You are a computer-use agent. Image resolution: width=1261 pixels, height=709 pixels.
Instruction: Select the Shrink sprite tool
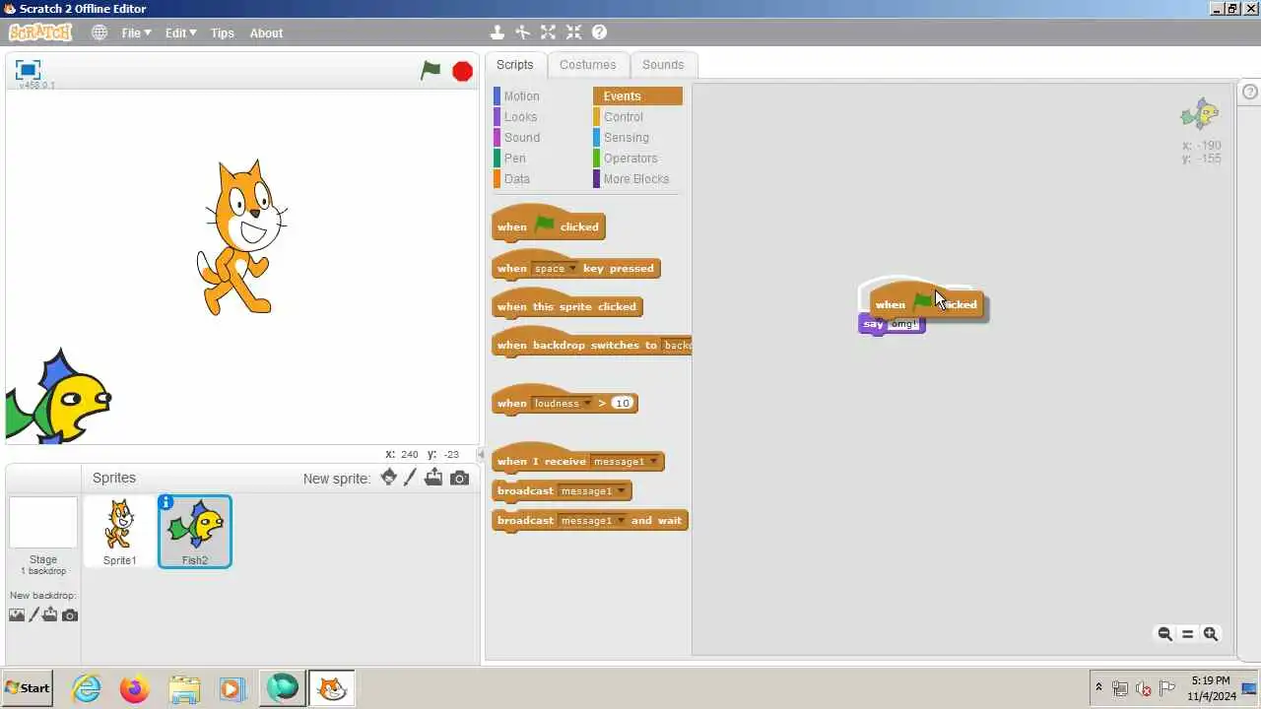click(574, 32)
